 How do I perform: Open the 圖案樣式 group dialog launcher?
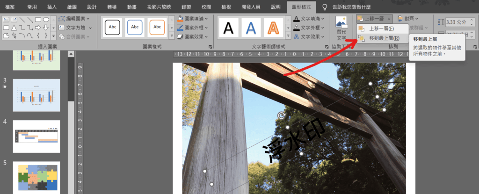210,47
